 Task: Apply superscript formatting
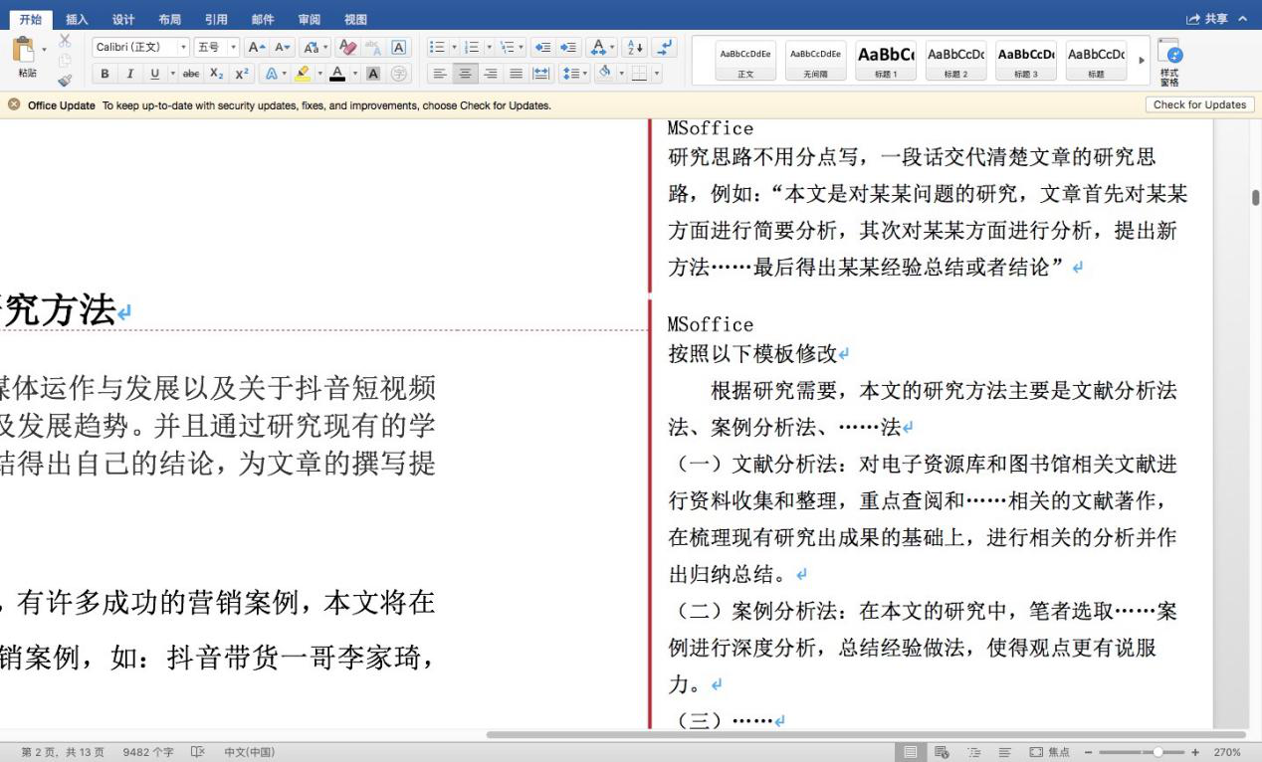pos(241,74)
